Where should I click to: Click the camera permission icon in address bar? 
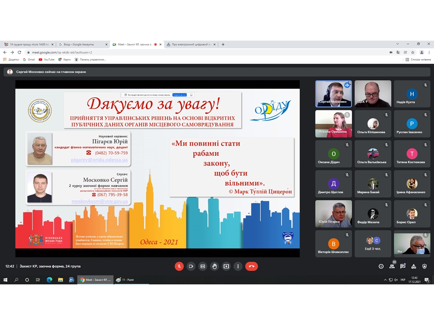coord(391,52)
